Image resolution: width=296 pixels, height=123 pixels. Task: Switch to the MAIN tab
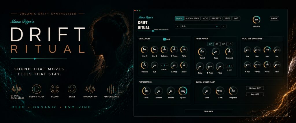coord(179,18)
